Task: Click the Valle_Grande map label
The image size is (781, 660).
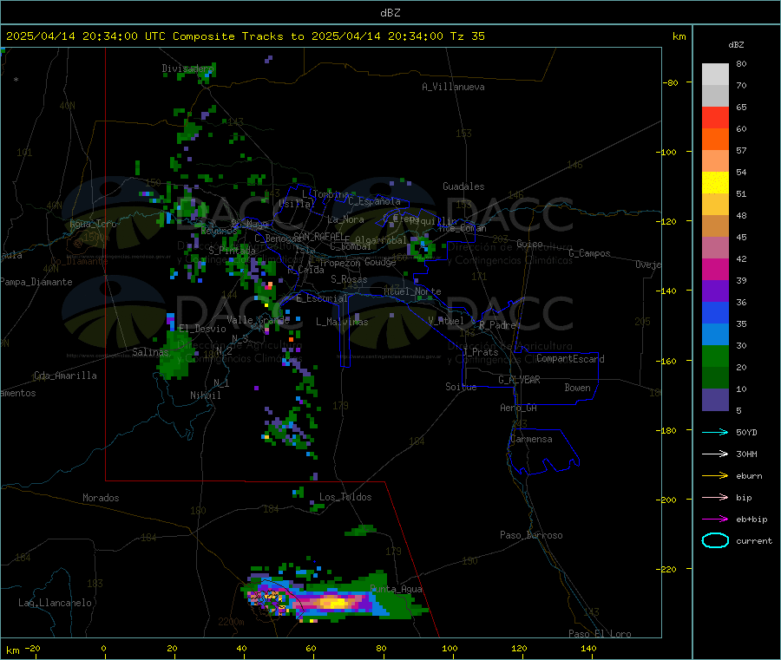Action: (x=258, y=320)
